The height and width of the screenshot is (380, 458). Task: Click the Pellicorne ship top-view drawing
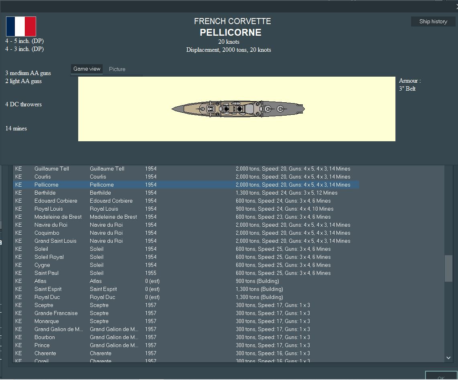[x=238, y=109]
